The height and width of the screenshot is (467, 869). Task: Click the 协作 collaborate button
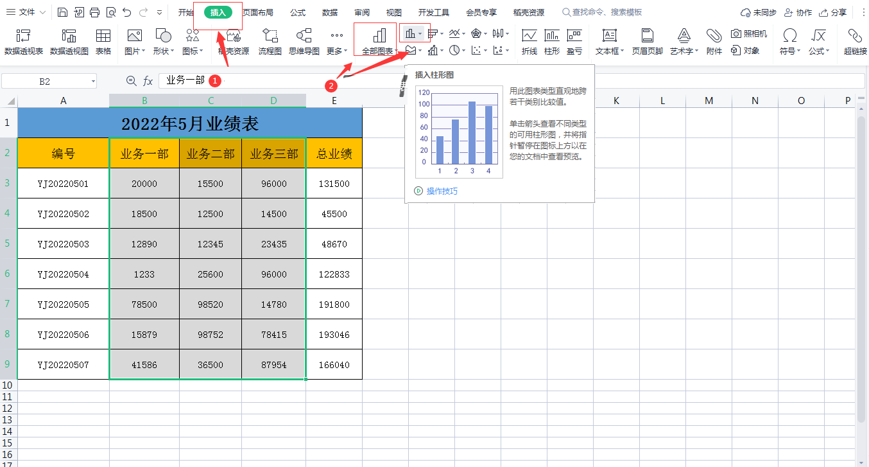coord(798,12)
